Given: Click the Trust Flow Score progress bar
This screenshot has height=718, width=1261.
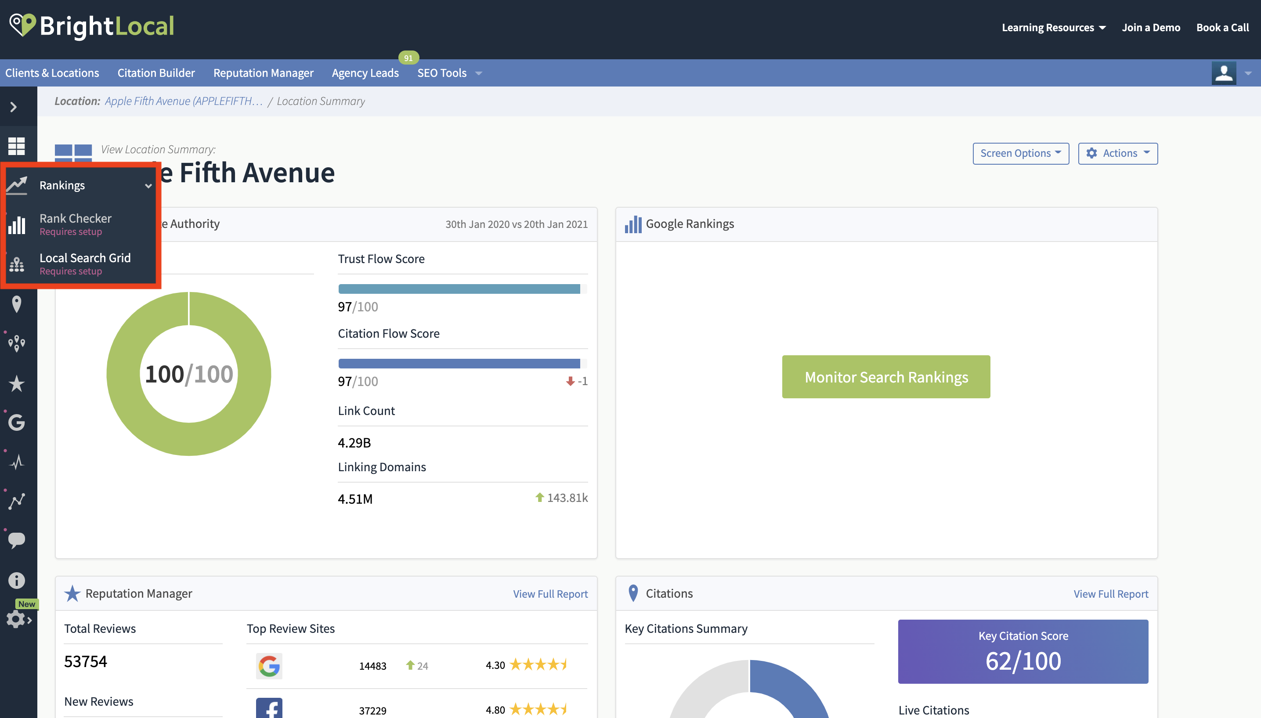Looking at the screenshot, I should [462, 289].
